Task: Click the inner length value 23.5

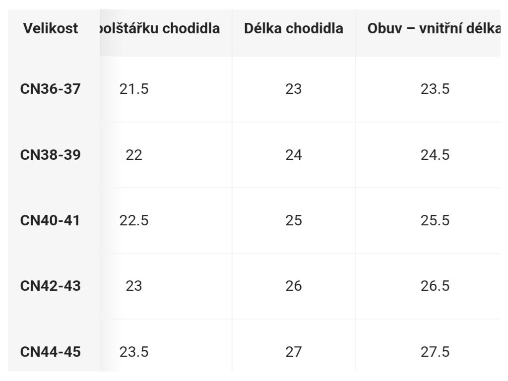Action: (435, 89)
